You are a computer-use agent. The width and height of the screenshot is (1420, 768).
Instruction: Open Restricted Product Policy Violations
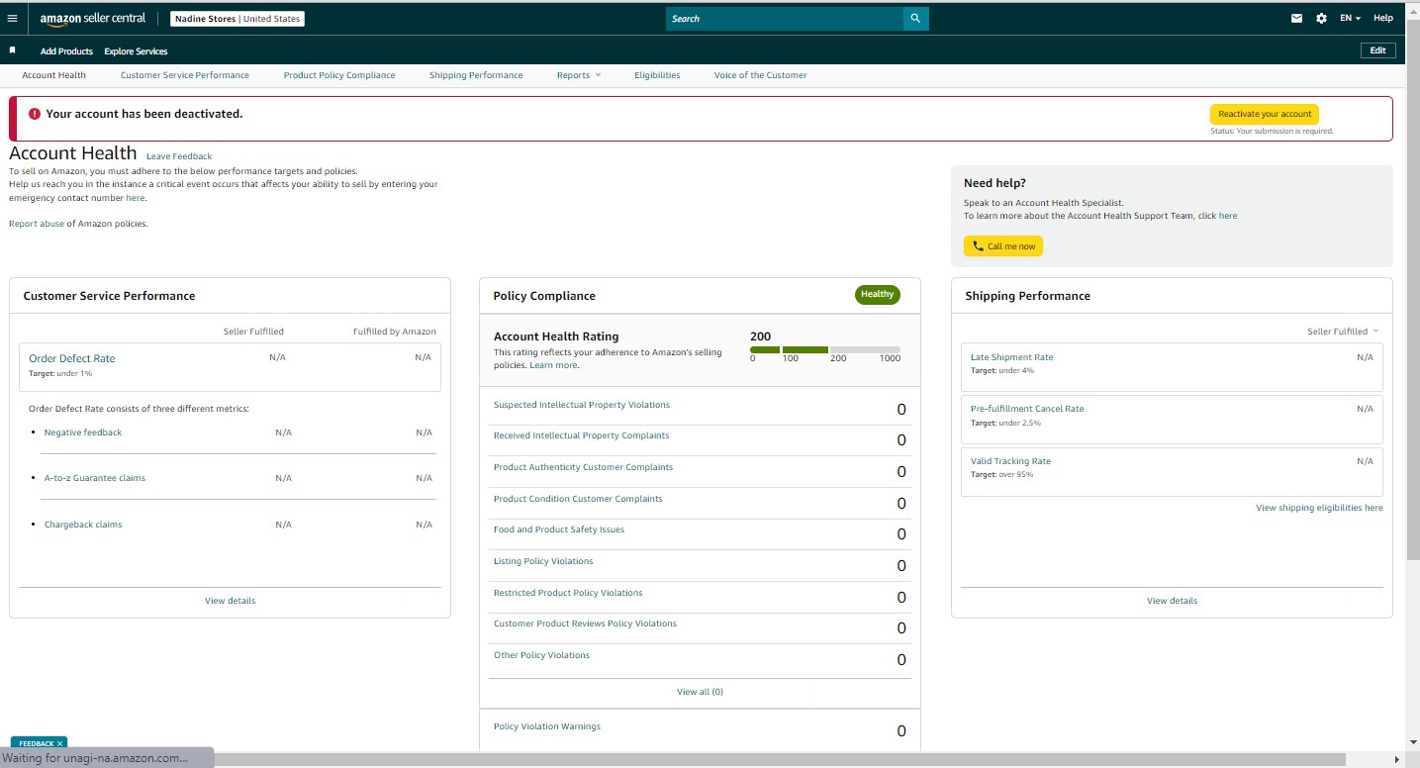click(x=568, y=593)
